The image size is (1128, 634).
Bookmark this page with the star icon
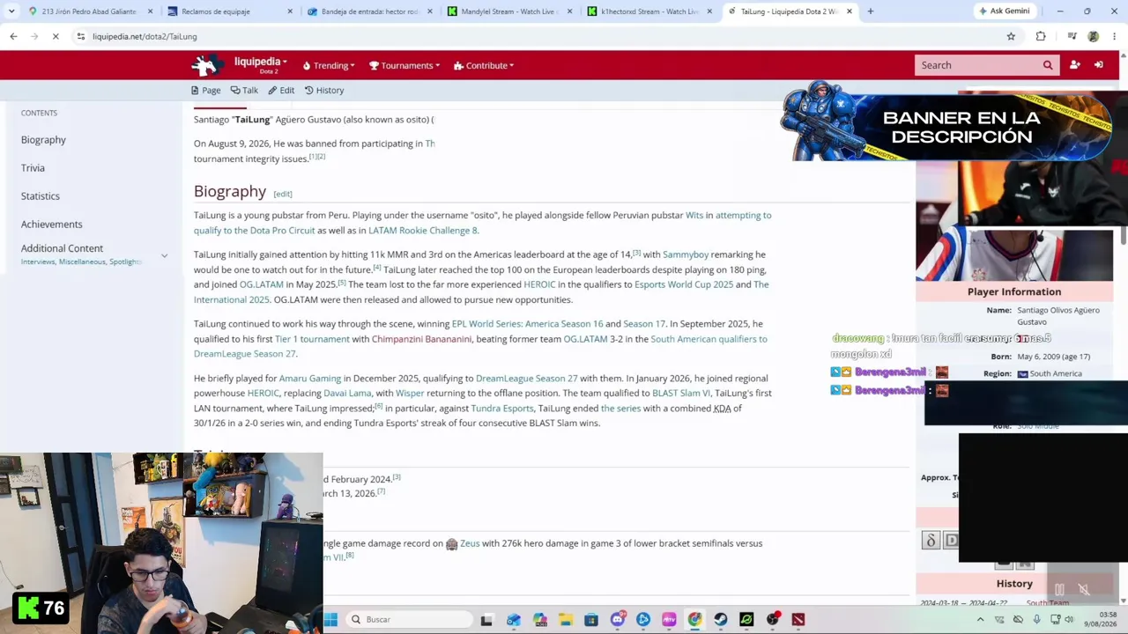click(x=1011, y=36)
